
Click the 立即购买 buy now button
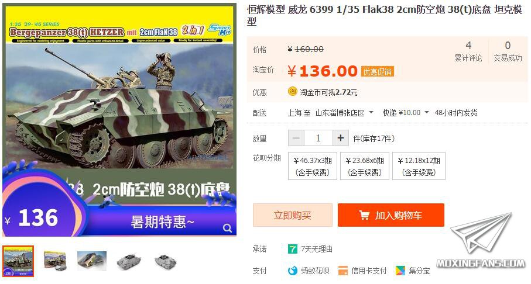pyautogui.click(x=293, y=215)
